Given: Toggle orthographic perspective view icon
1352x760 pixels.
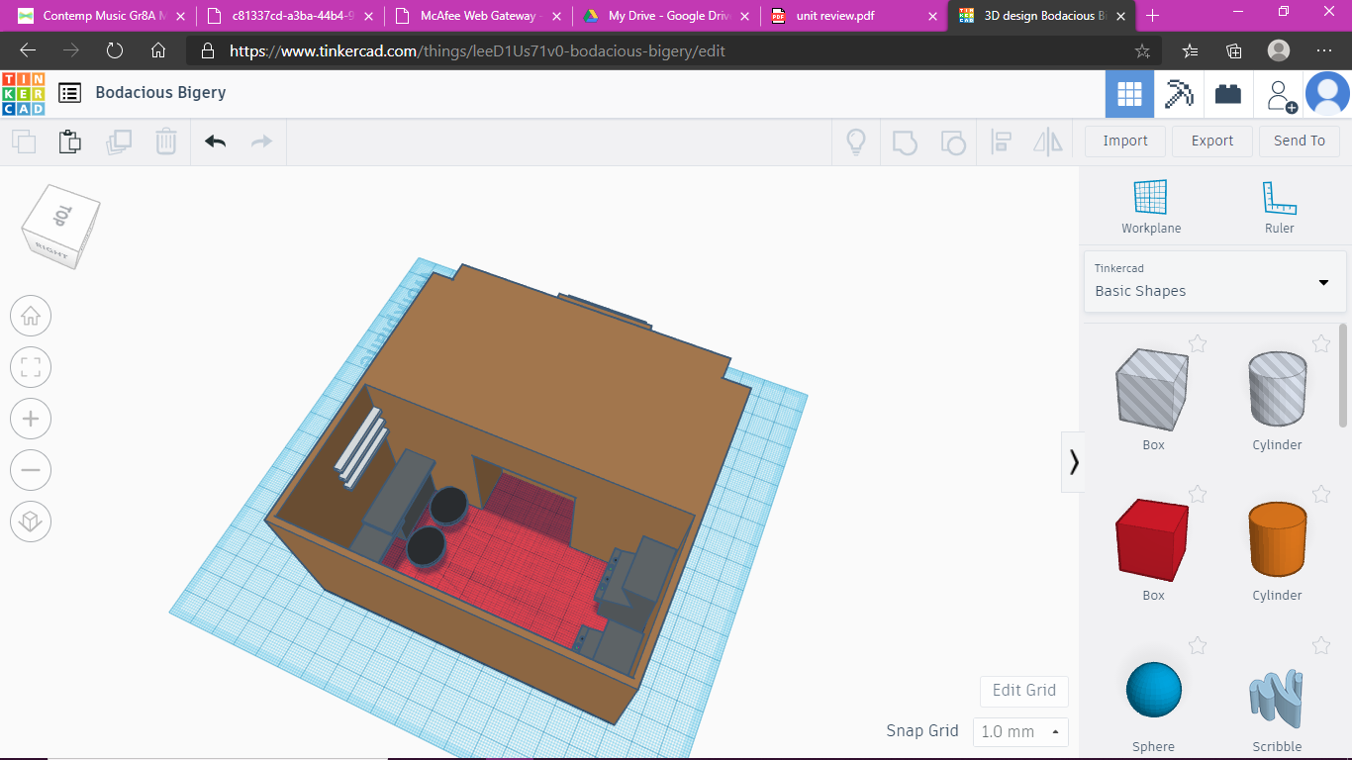Looking at the screenshot, I should pyautogui.click(x=31, y=522).
